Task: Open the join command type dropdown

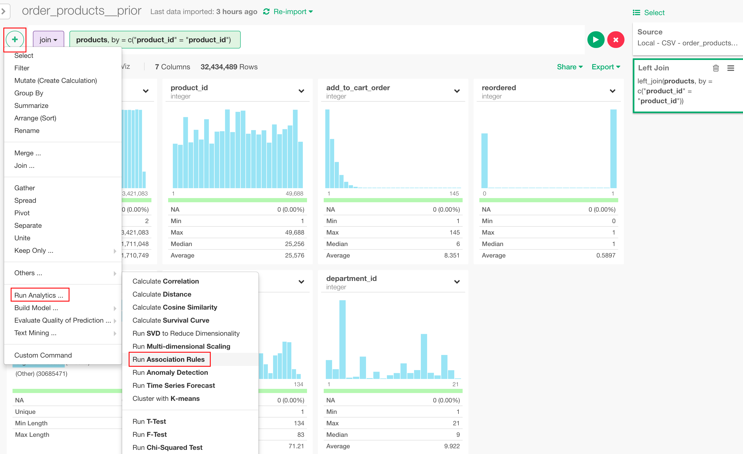Action: (x=48, y=40)
